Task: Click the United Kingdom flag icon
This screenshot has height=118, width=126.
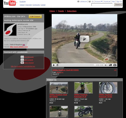Action: coord(24,45)
